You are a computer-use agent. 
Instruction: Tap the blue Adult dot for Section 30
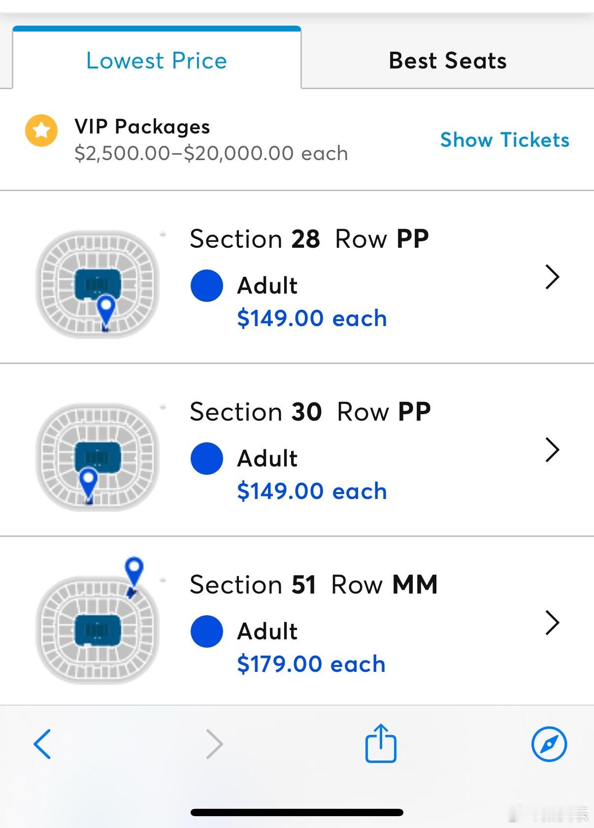(207, 459)
